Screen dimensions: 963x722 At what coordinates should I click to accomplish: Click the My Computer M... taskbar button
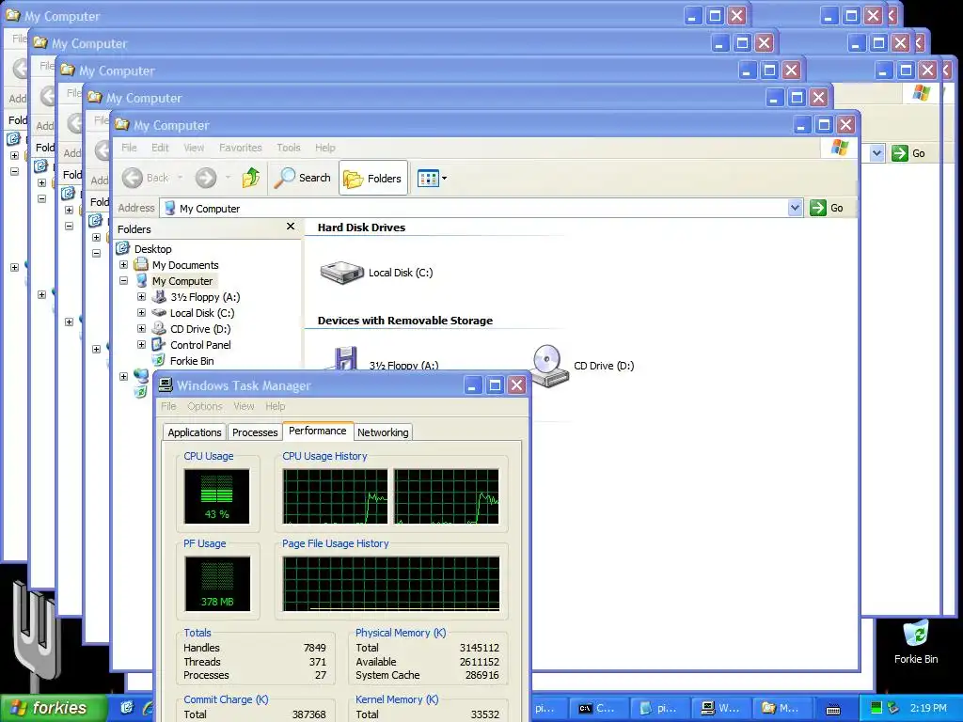click(783, 708)
